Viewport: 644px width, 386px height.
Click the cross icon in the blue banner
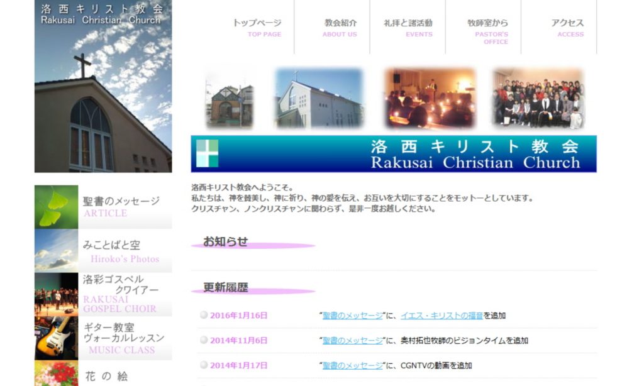208,153
